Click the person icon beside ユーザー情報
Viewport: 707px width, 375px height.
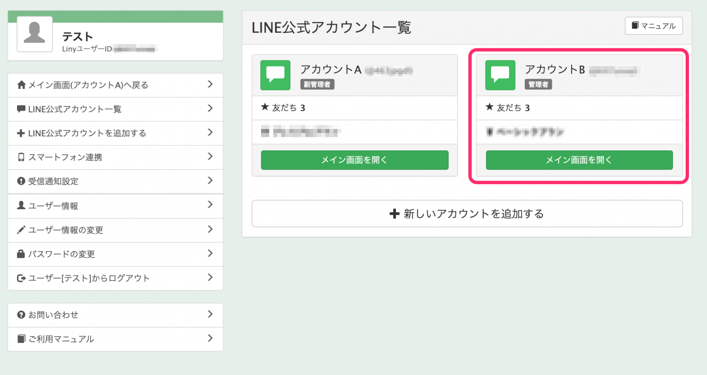coord(21,205)
